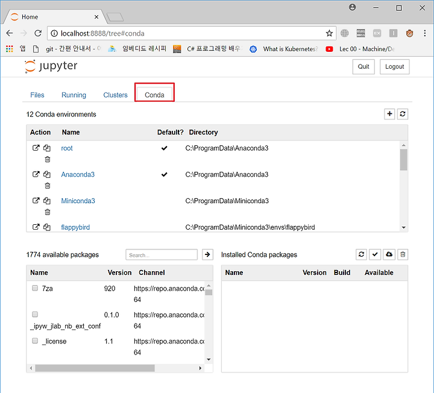Open the Lec 00 Machine/Deep bookmark
Viewport: 434px width, 393px height.
360,49
